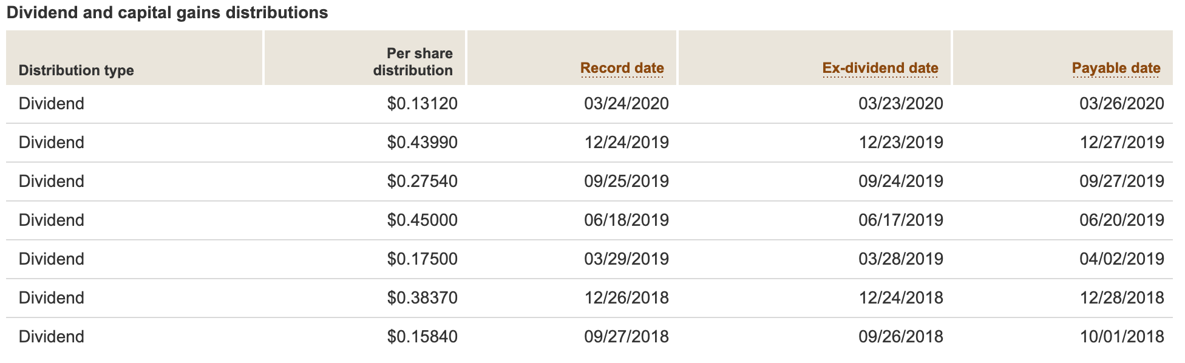Select the Per share distribution column header
The image size is (1185, 363).
click(x=413, y=62)
